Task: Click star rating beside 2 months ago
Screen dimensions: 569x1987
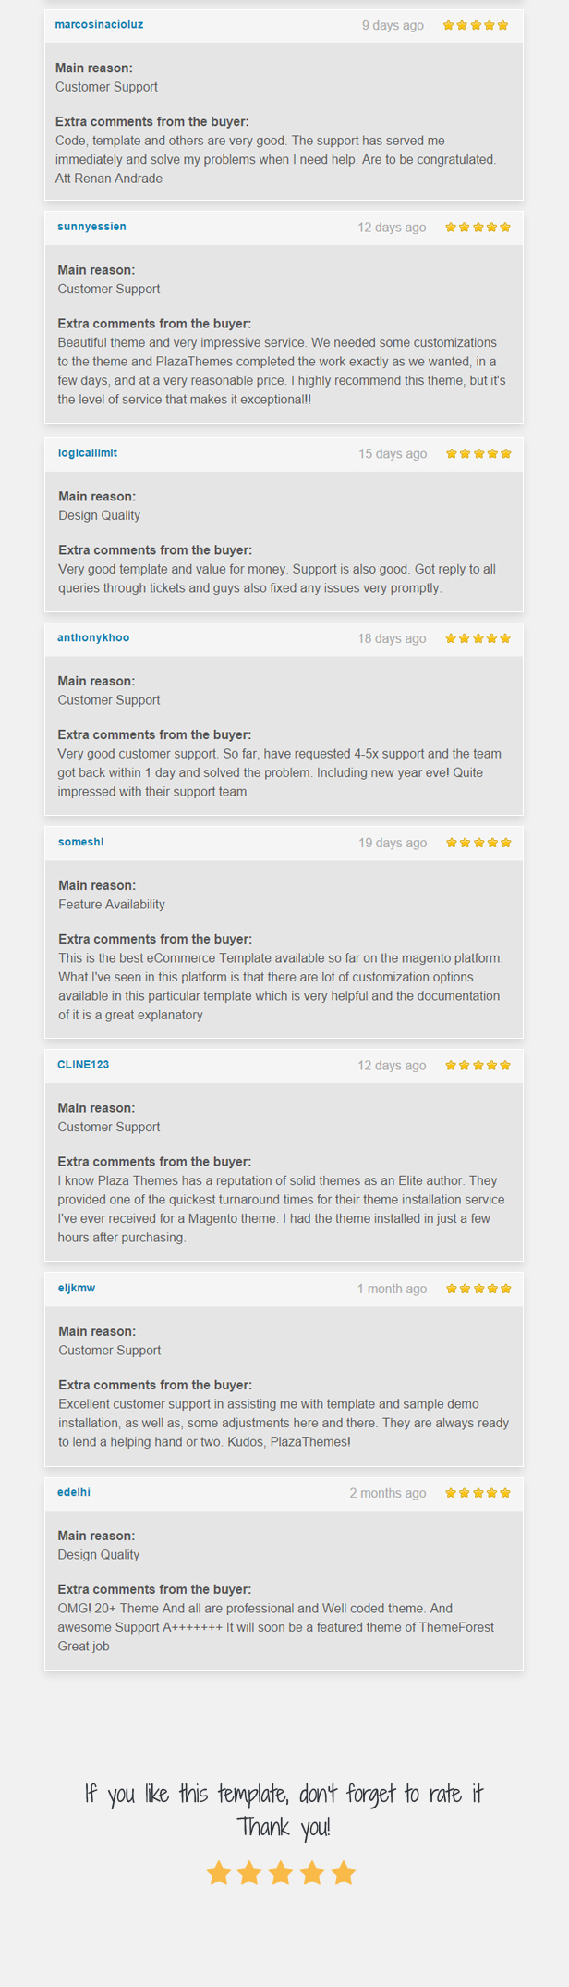Action: click(478, 1492)
